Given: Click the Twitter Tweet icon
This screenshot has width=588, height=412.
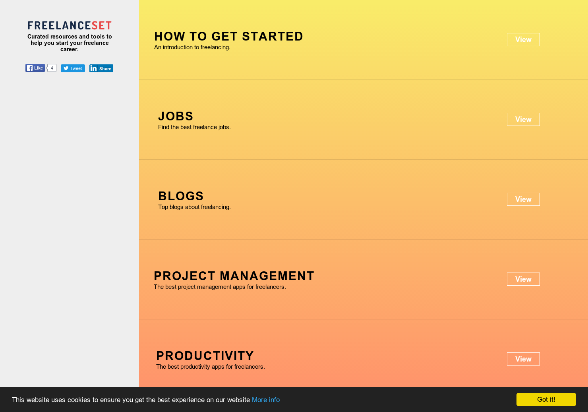Looking at the screenshot, I should click(x=73, y=68).
